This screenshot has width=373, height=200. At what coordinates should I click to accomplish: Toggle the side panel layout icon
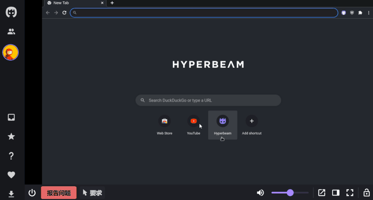pos(336,193)
